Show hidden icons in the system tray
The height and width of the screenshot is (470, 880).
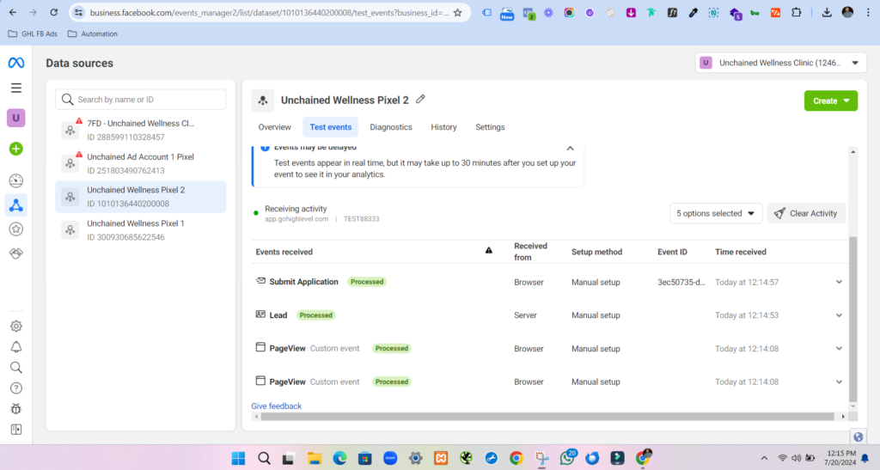[764, 458]
